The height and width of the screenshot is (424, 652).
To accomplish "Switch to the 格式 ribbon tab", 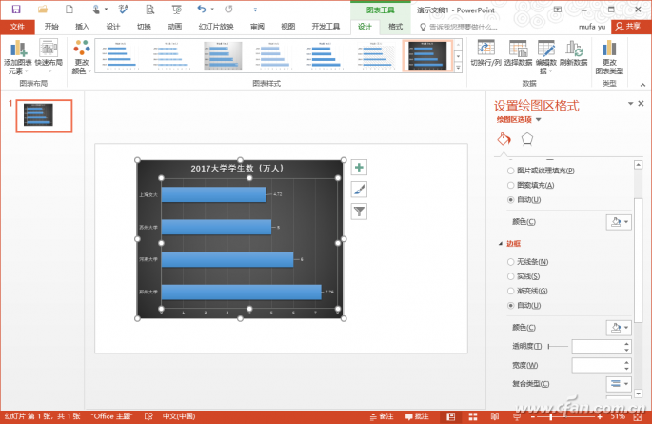I will [395, 27].
